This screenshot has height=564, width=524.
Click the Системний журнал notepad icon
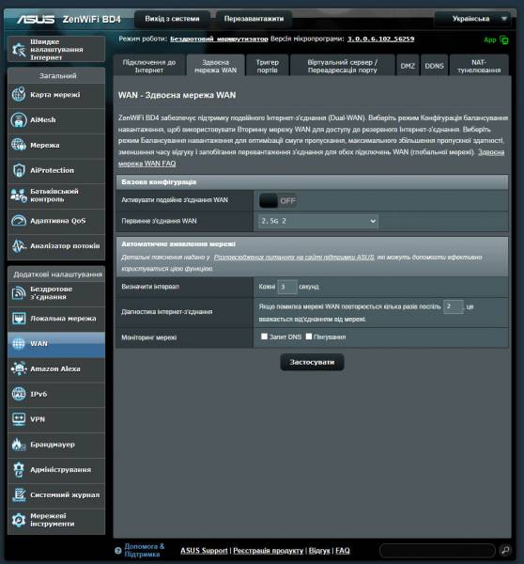click(19, 494)
